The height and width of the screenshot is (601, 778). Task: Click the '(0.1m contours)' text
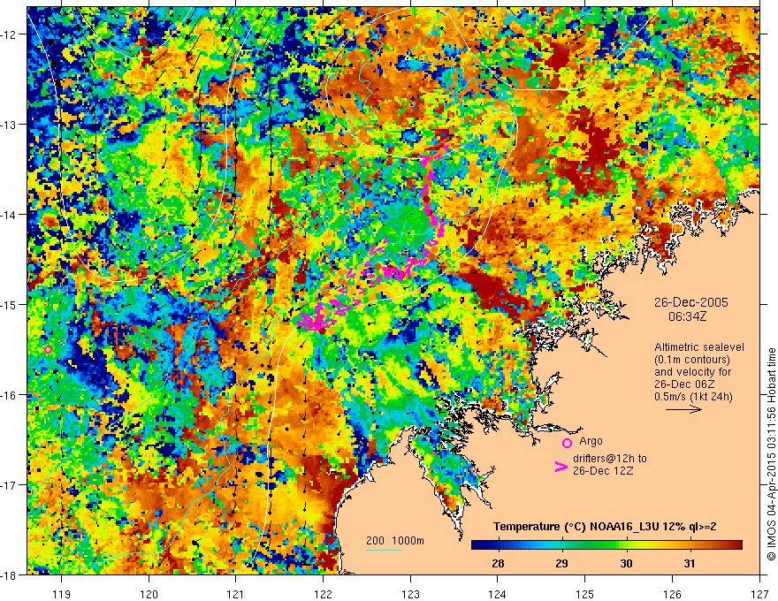(x=692, y=360)
